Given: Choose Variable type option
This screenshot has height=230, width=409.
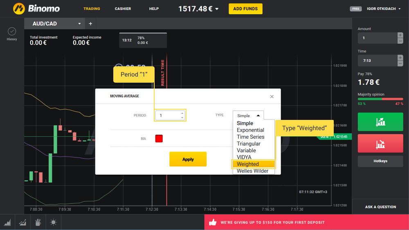Looking at the screenshot, I should (246, 150).
